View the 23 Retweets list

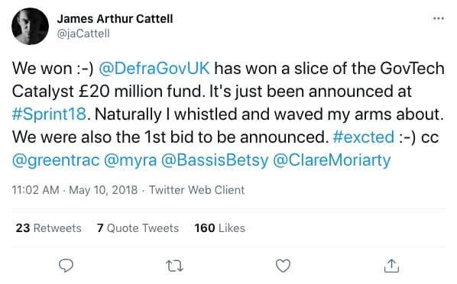pyautogui.click(x=49, y=228)
